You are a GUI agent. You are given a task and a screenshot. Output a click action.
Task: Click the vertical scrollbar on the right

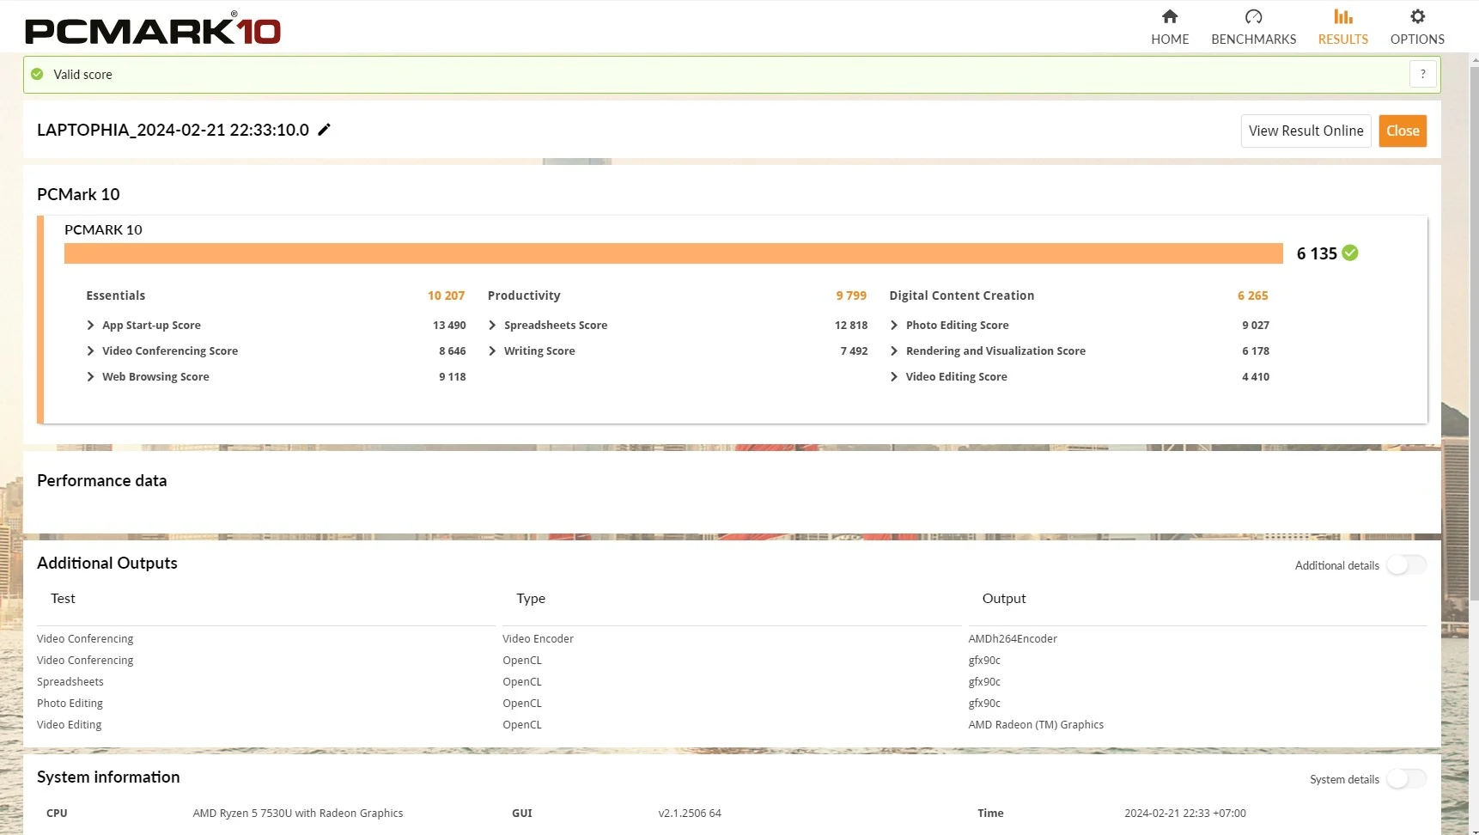point(1474,335)
